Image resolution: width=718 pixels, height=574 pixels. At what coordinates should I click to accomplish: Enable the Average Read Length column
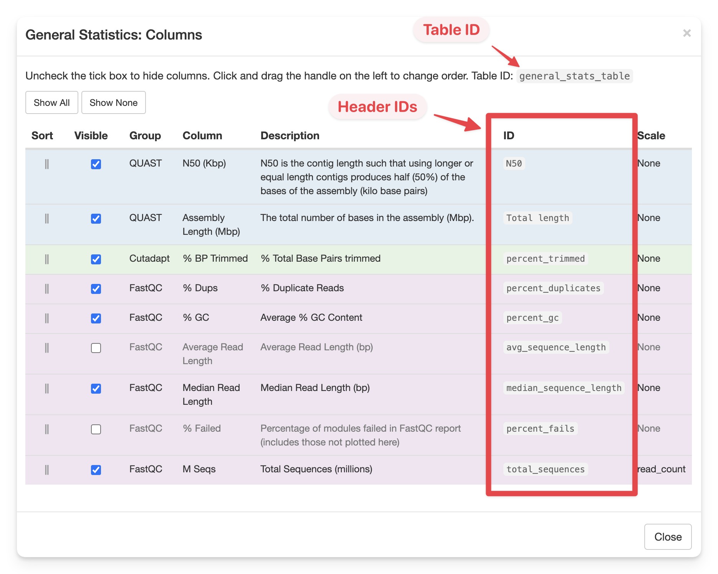[x=96, y=348]
